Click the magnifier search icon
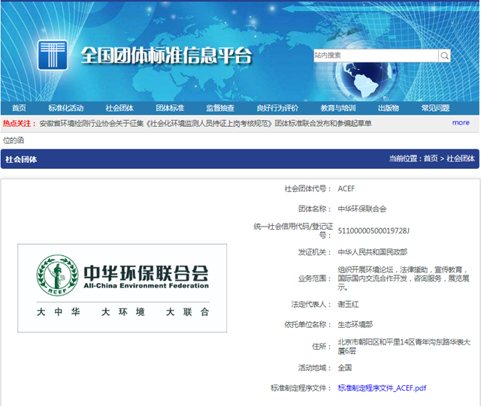The height and width of the screenshot is (406, 481). (444, 56)
